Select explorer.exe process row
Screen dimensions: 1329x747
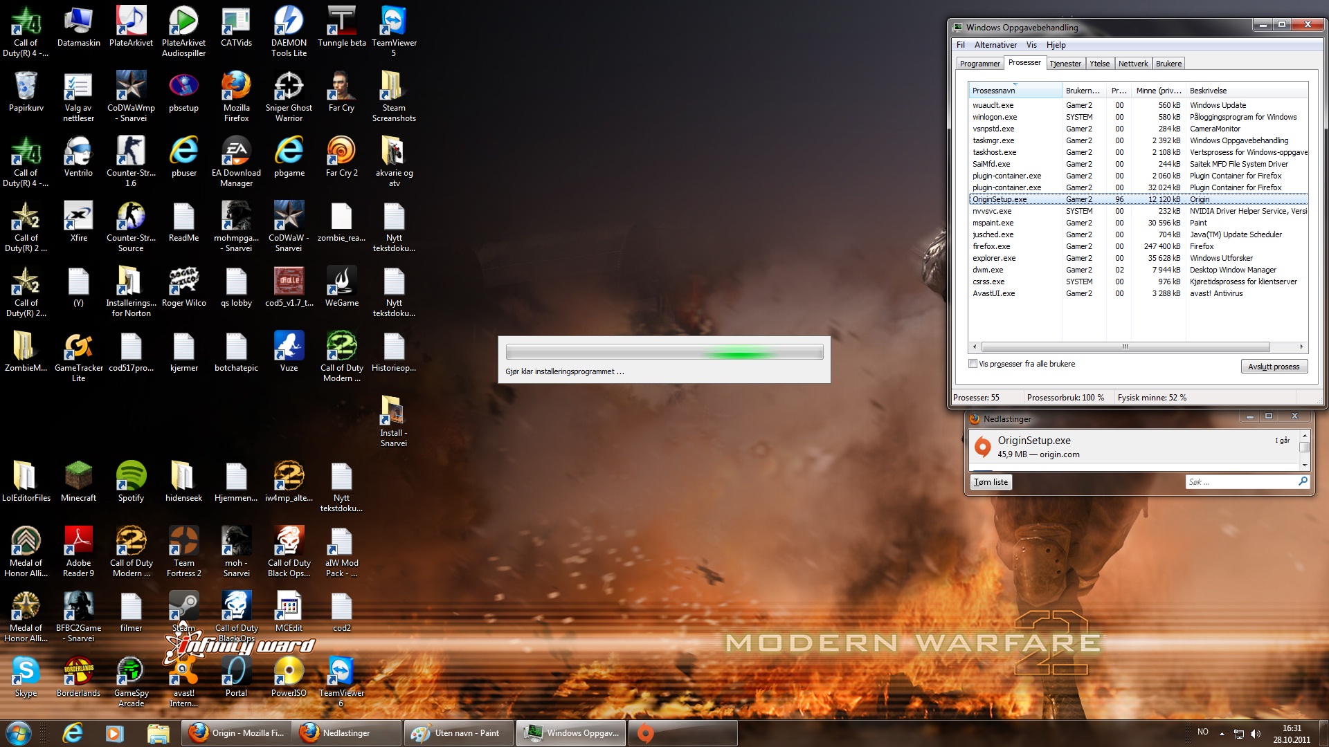1138,258
